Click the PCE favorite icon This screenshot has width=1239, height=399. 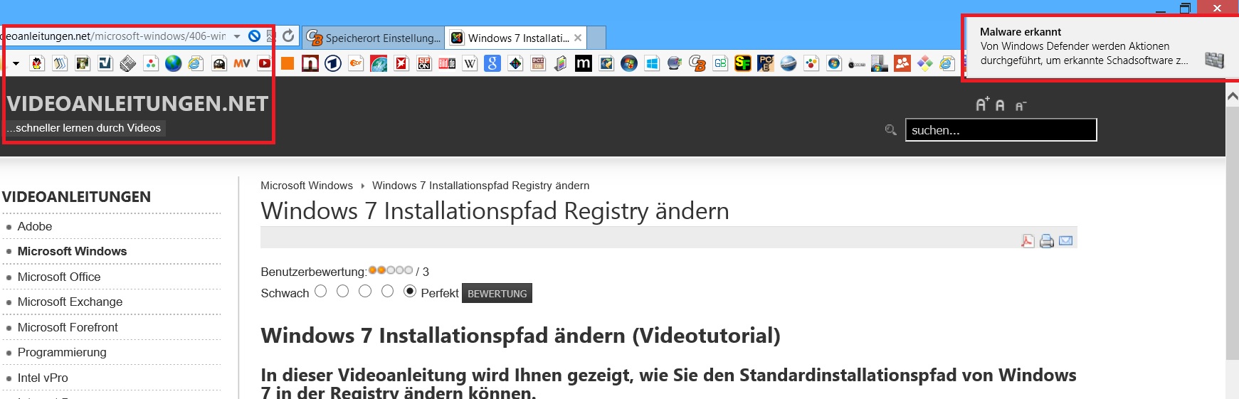click(x=765, y=63)
